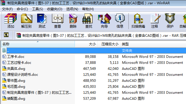The image size is (186, 104).
Task: Click the parent folder '..' icon
Action: (x=4, y=50)
